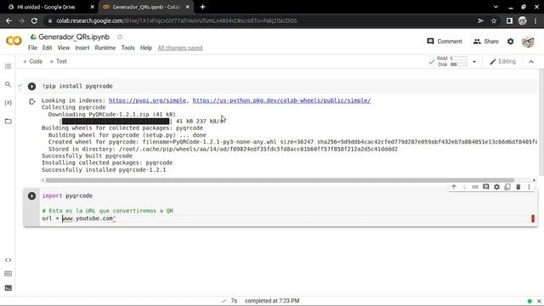Bookmark this page with star icon

[x=493, y=20]
